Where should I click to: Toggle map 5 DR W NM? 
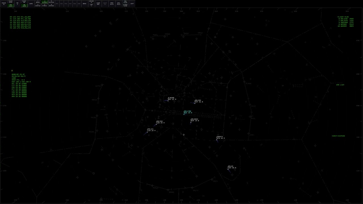[x=51, y=2]
